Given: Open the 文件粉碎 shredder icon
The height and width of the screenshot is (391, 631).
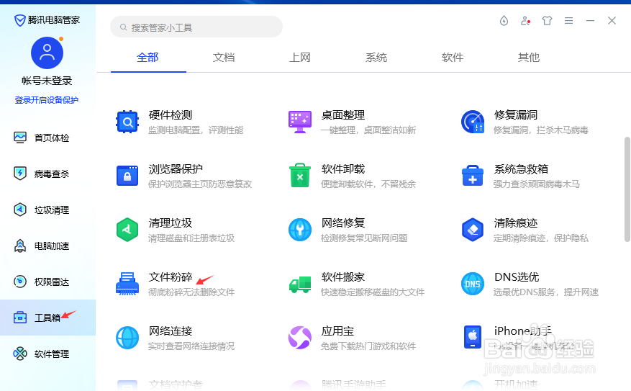Looking at the screenshot, I should coord(127,284).
